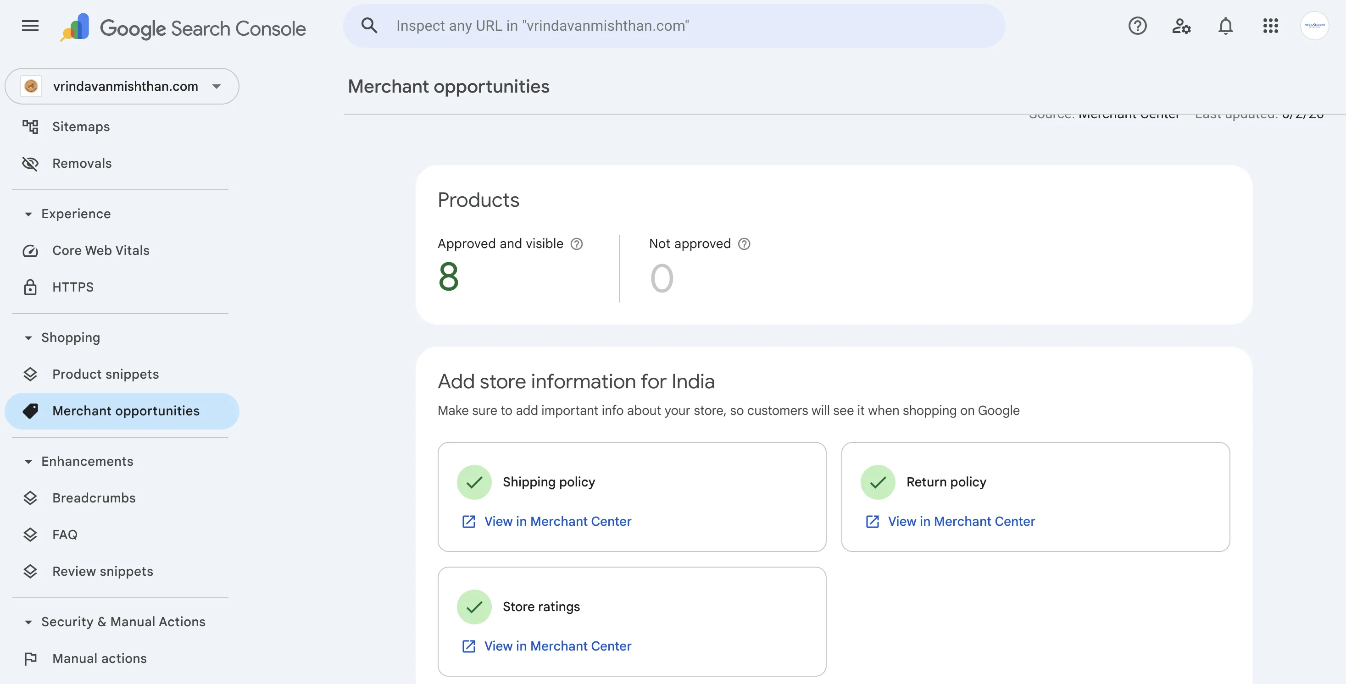Click the Merchant opportunities page heading
1346x684 pixels.
448,86
